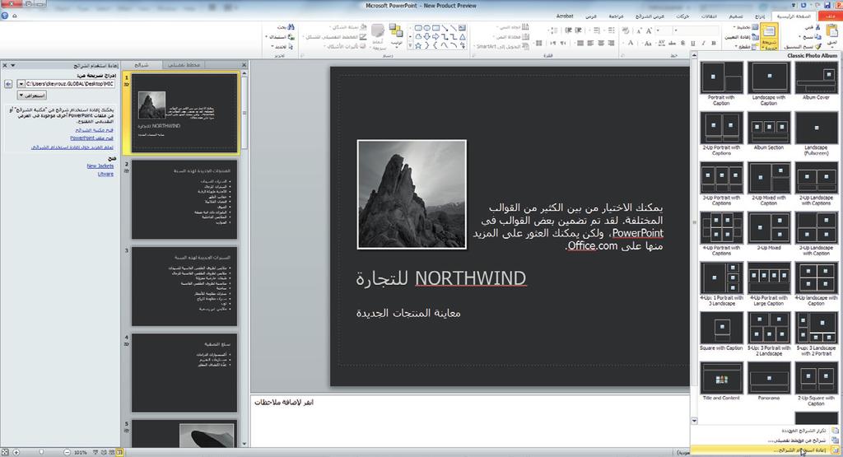Open the font size dropdown

click(658, 30)
